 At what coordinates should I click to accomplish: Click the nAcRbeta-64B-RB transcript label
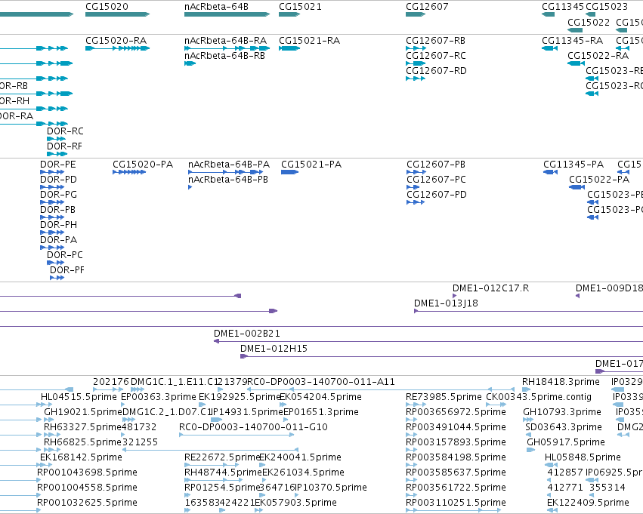coord(224,56)
